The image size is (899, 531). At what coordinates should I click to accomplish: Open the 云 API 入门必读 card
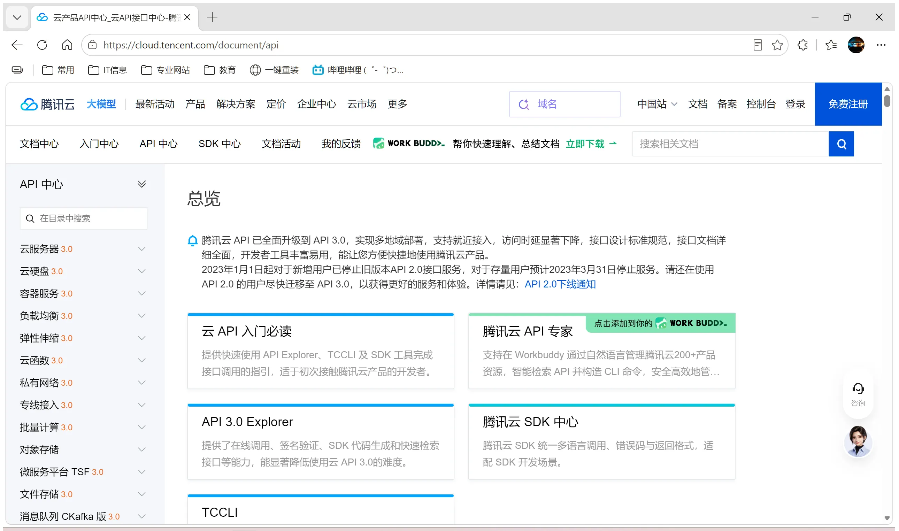(x=321, y=351)
